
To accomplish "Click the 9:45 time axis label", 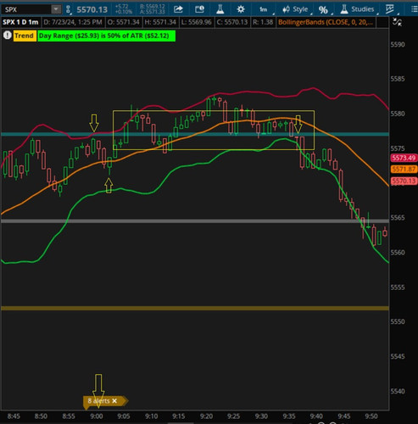I will click(x=344, y=416).
